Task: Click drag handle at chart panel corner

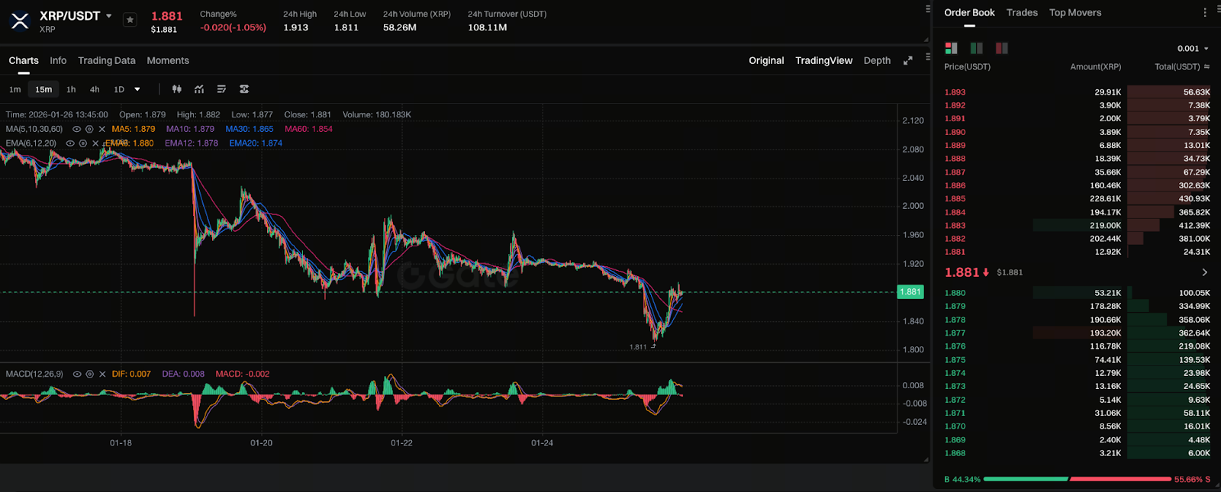Action: pos(927,460)
